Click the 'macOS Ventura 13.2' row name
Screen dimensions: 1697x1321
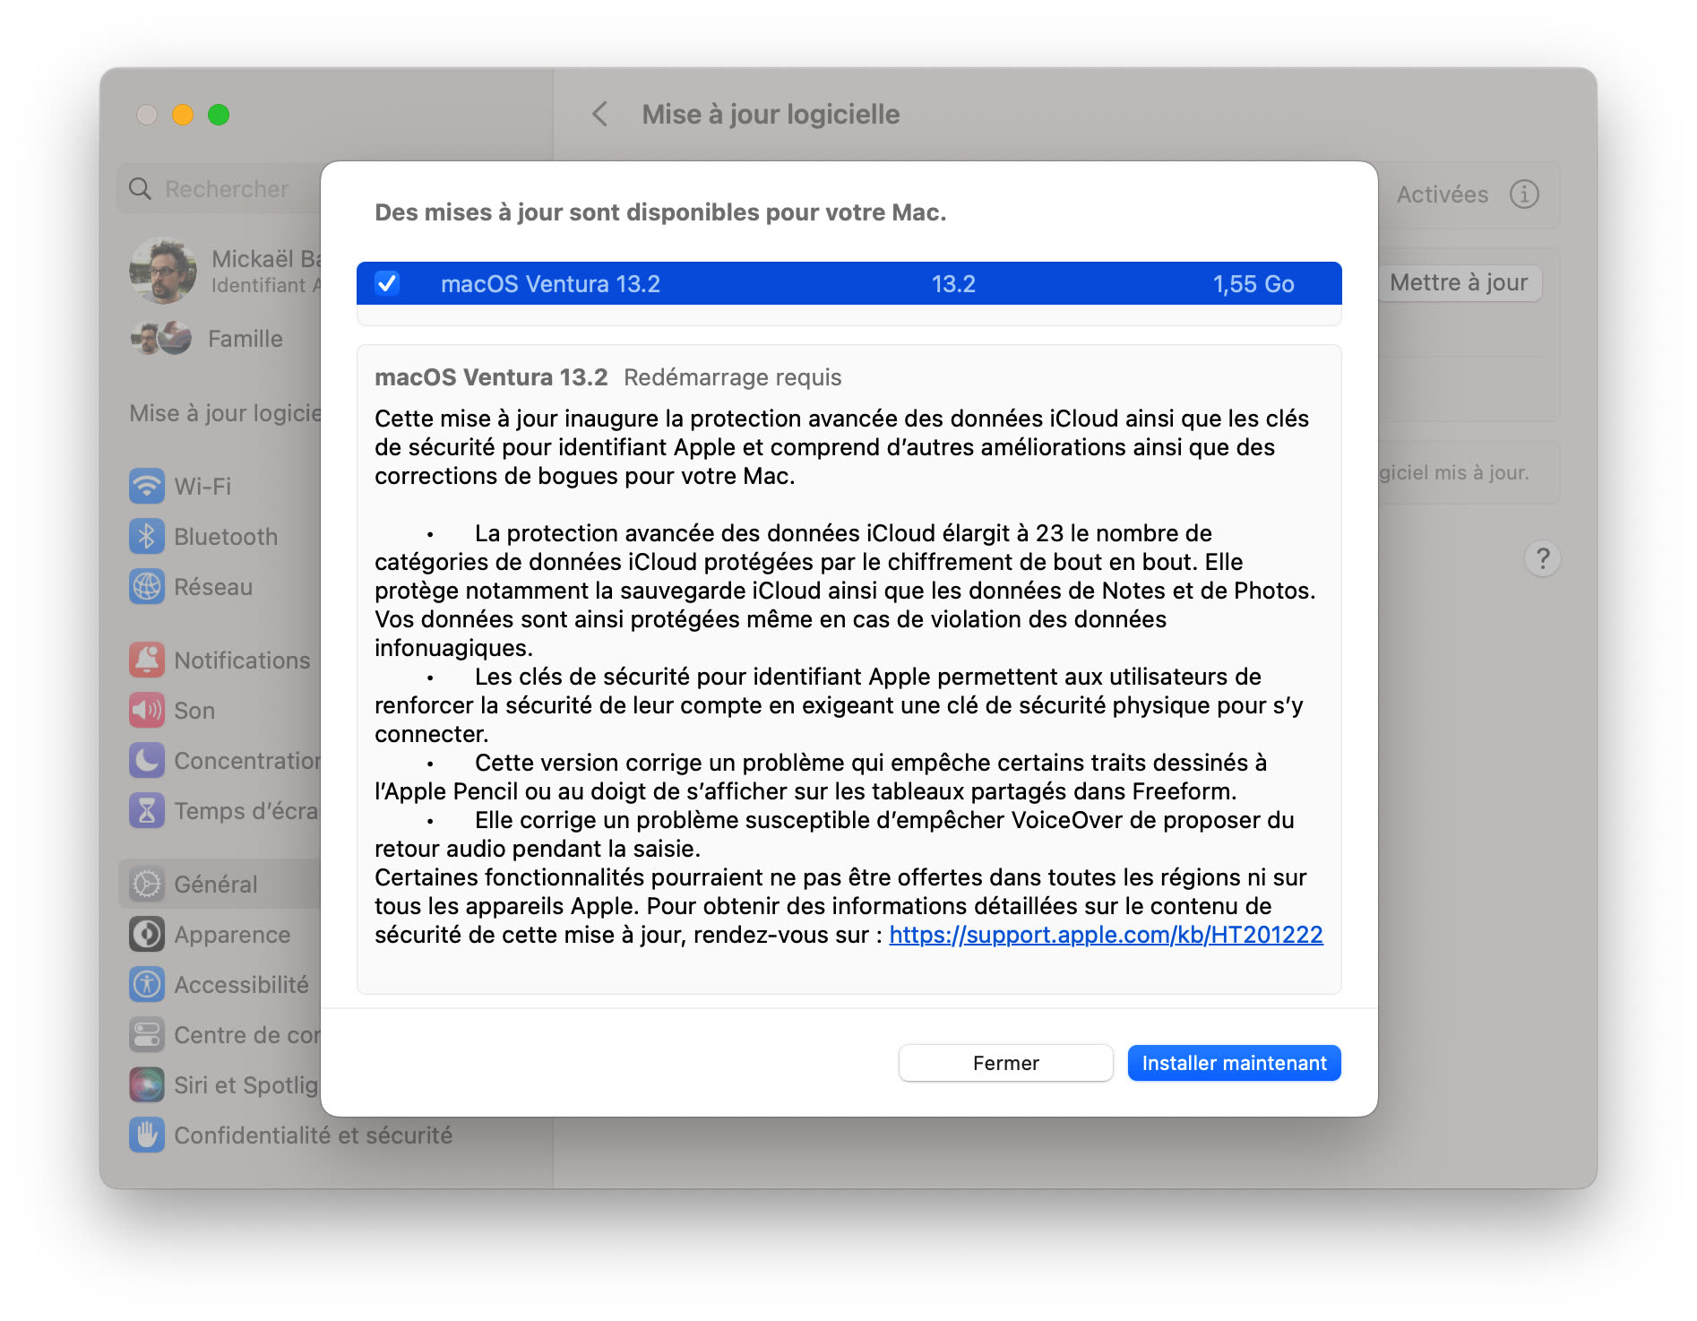tap(550, 284)
